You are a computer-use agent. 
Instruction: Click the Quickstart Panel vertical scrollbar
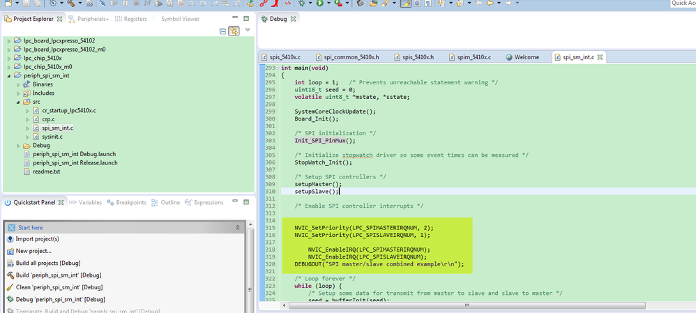[x=249, y=266]
